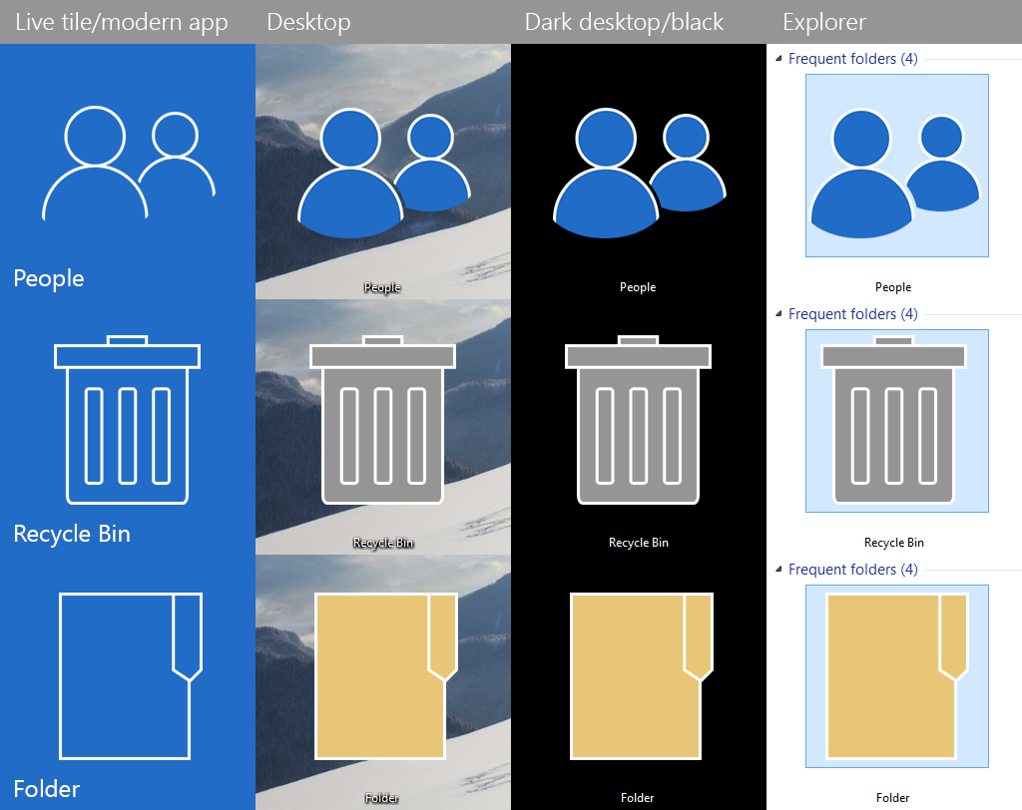This screenshot has width=1022, height=810.
Task: Click the yellow Folder icon on snowy wallpaper
Action: [x=384, y=675]
